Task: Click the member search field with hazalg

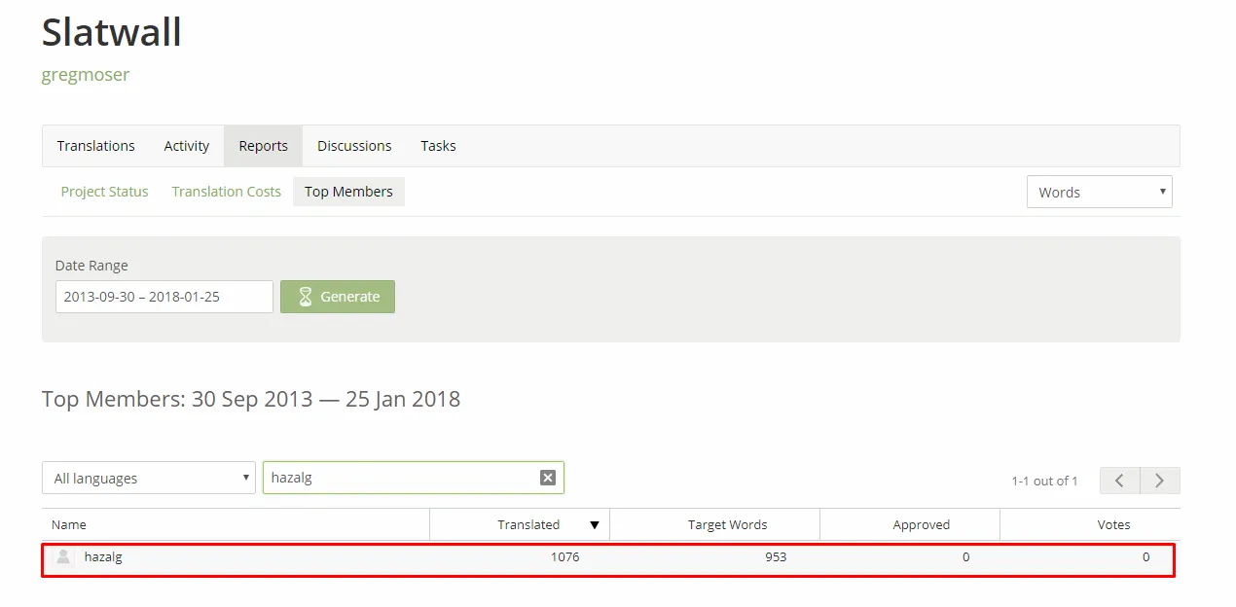Action: 413,478
